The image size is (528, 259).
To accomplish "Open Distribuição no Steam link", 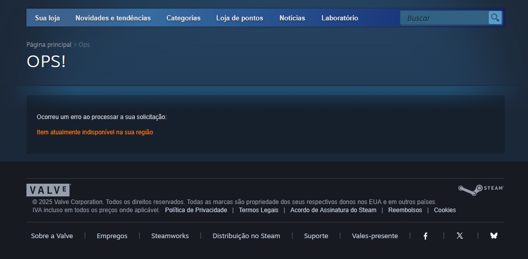I will click(246, 236).
